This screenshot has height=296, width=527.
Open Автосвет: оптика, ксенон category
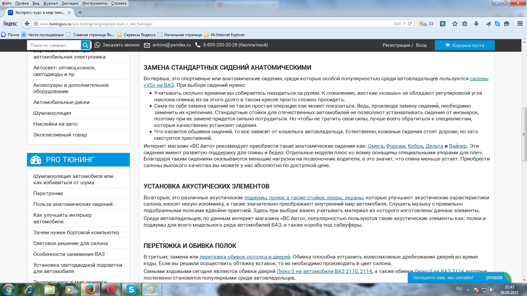64,71
